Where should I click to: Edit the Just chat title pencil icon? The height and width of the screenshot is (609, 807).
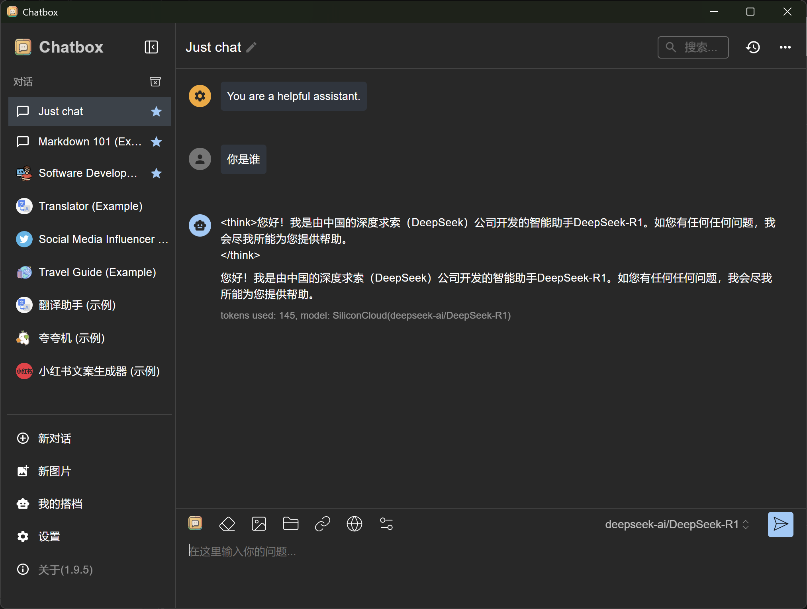[x=251, y=47]
